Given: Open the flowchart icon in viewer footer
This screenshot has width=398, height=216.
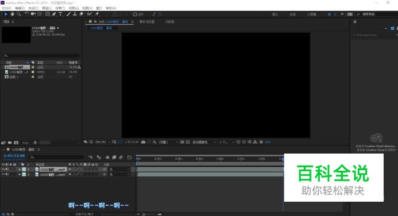Looking at the screenshot, I should [x=255, y=142].
